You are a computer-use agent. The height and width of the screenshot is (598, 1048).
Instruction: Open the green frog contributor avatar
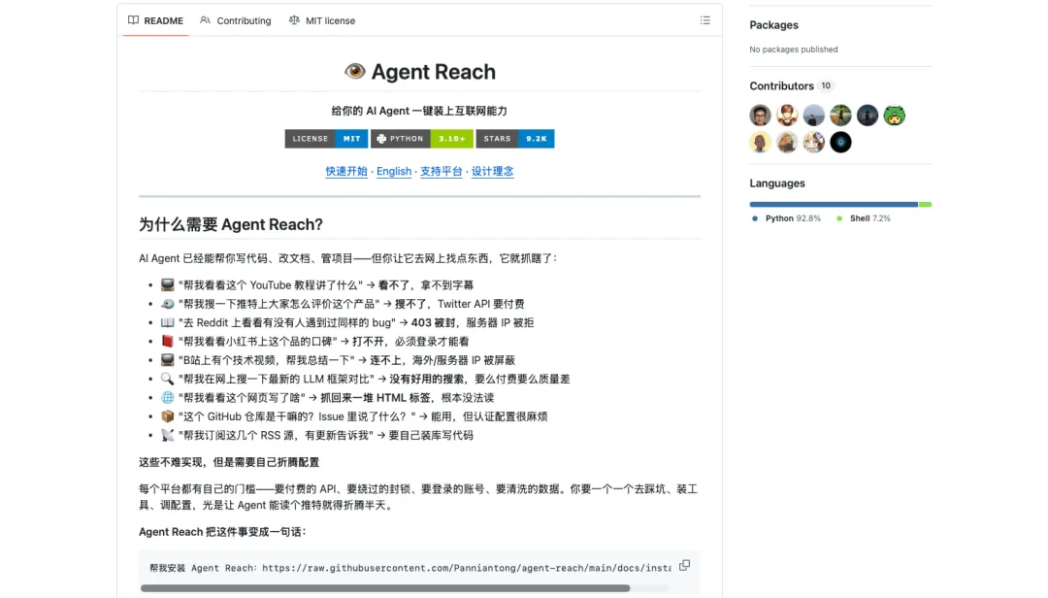click(895, 116)
